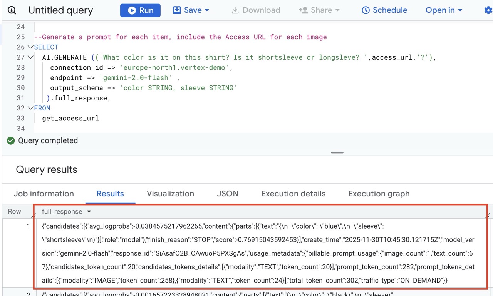This screenshot has width=493, height=296.
Task: Click the query magnifier icon beside the title
Action: 12,10
